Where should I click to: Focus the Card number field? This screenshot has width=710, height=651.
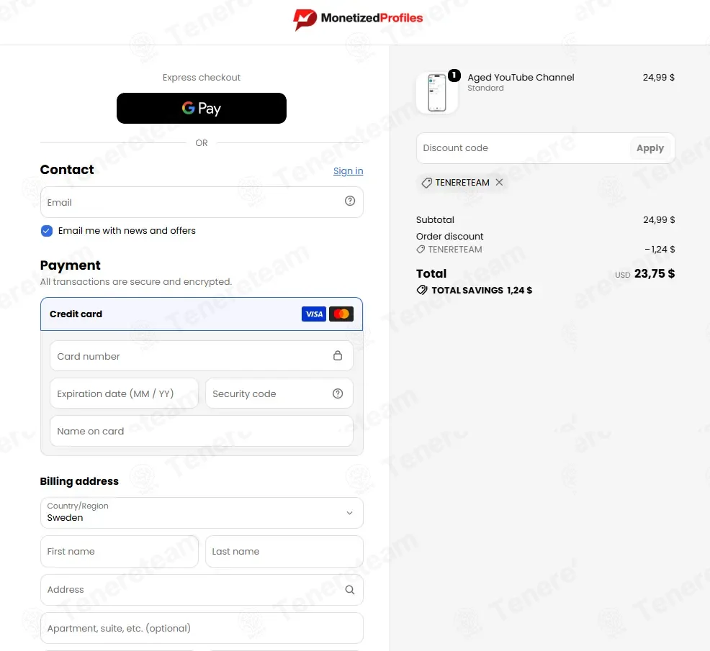pos(202,356)
